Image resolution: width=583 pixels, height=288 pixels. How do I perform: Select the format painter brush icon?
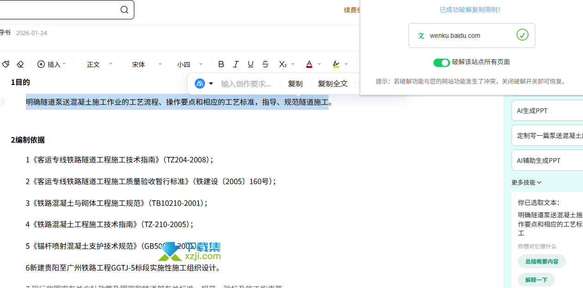pos(6,64)
